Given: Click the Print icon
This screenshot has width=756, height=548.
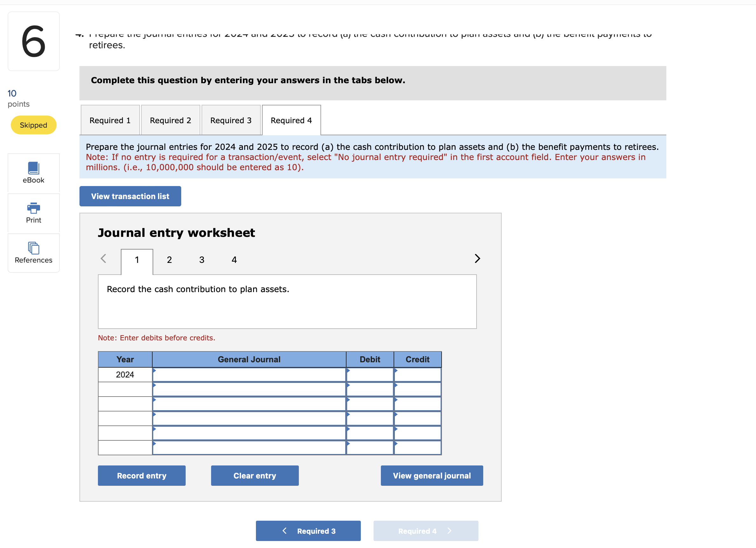Looking at the screenshot, I should click(33, 212).
